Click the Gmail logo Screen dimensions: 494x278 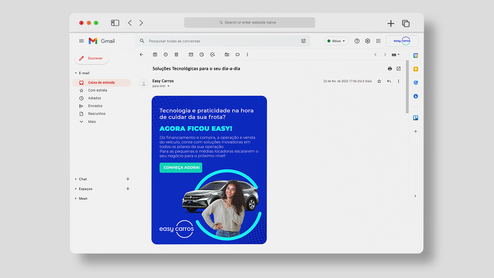coord(102,41)
